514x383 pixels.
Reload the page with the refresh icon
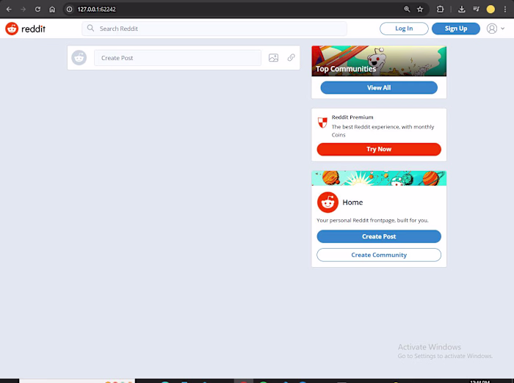[37, 10]
